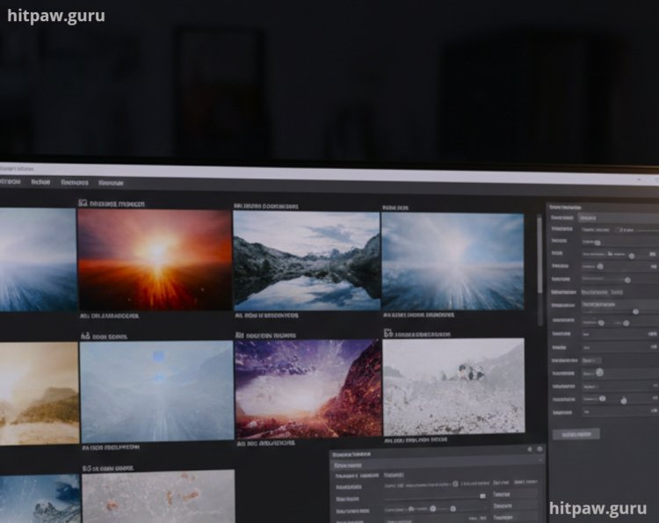Click the icon above the orange sunset thumbnail

click(83, 203)
